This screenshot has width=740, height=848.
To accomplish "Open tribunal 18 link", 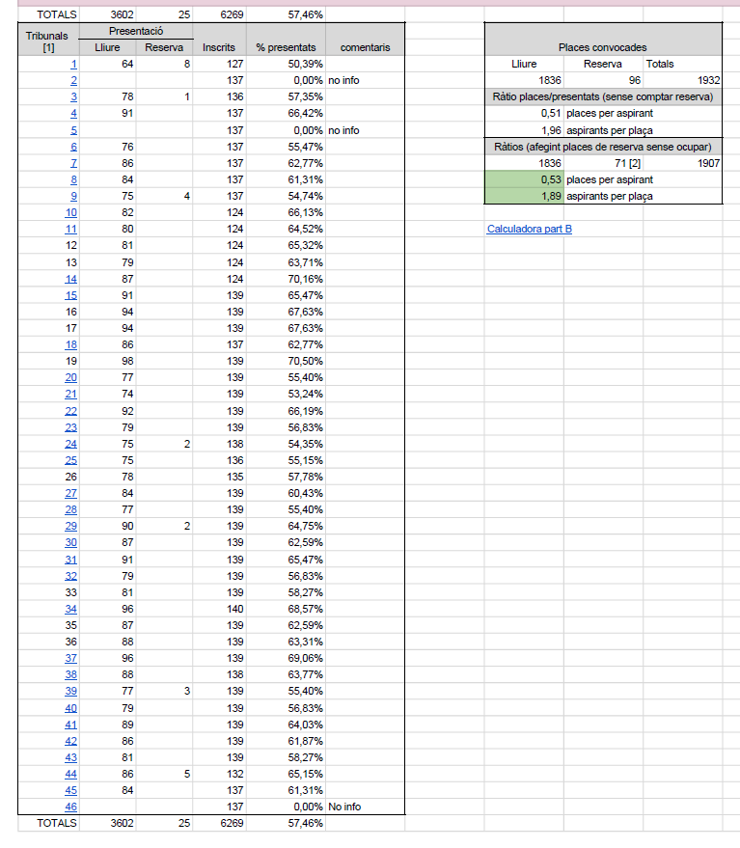I will (x=70, y=344).
